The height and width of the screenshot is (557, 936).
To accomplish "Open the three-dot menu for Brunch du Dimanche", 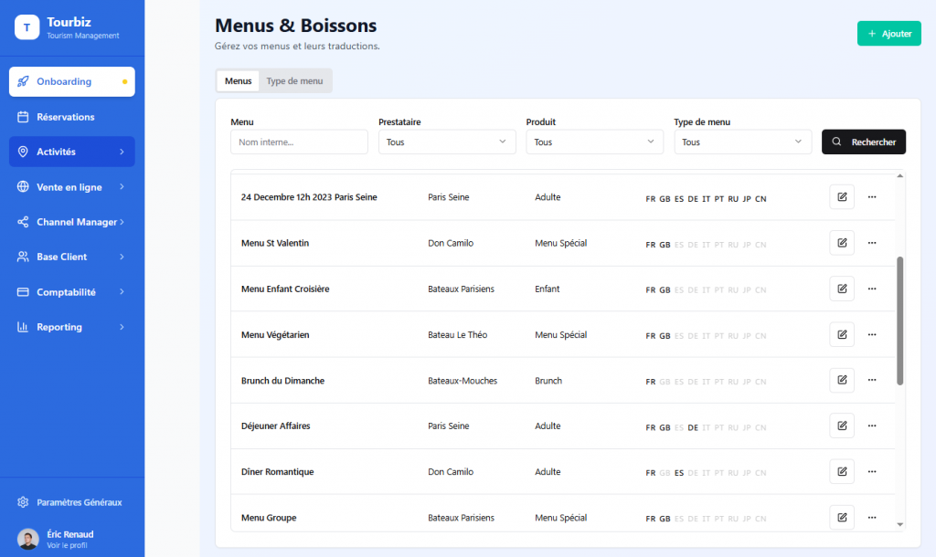I will coord(871,380).
